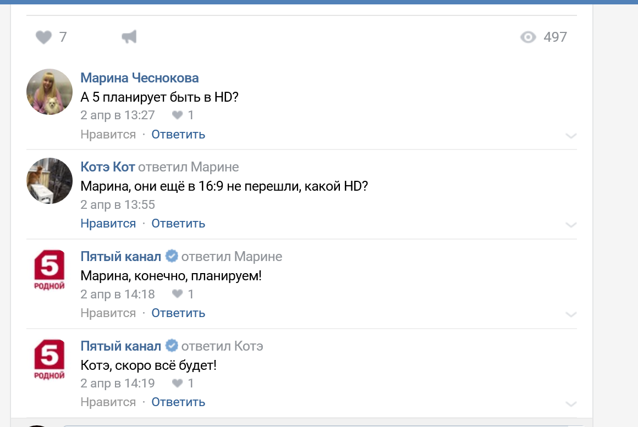Expand options chevron on Марина Чеснокова's comment
Viewport: 638px width, 427px height.
click(571, 136)
